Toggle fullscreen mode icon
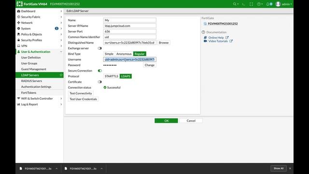 point(251,4)
